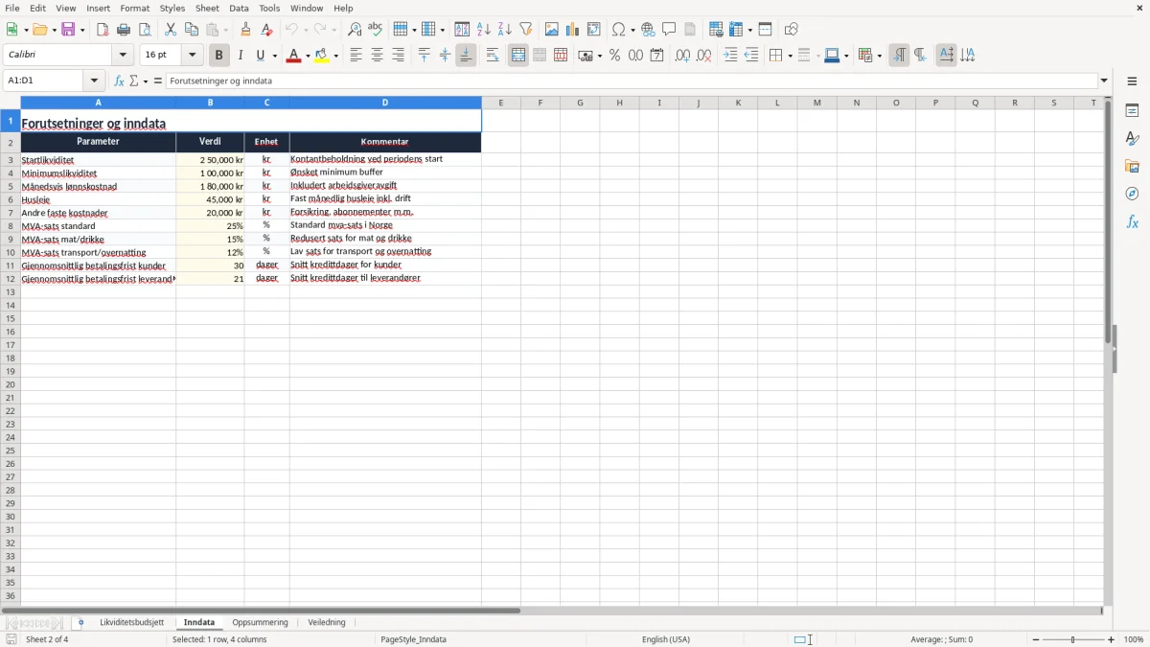The height and width of the screenshot is (647, 1150).
Task: Click the Sort toolbar icon
Action: pos(462,30)
